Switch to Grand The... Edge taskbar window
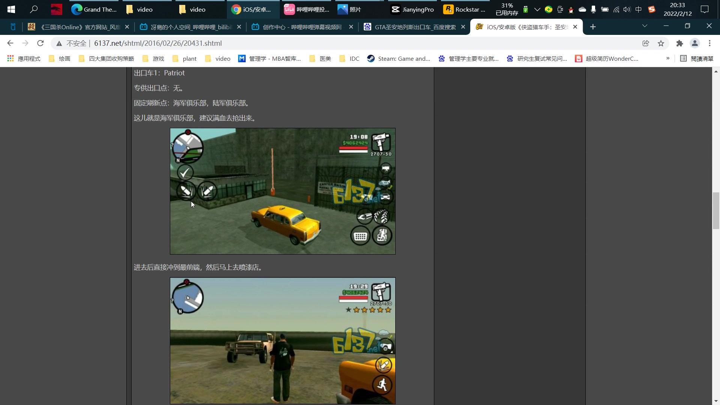Viewport: 720px width, 405px height. coord(94,9)
